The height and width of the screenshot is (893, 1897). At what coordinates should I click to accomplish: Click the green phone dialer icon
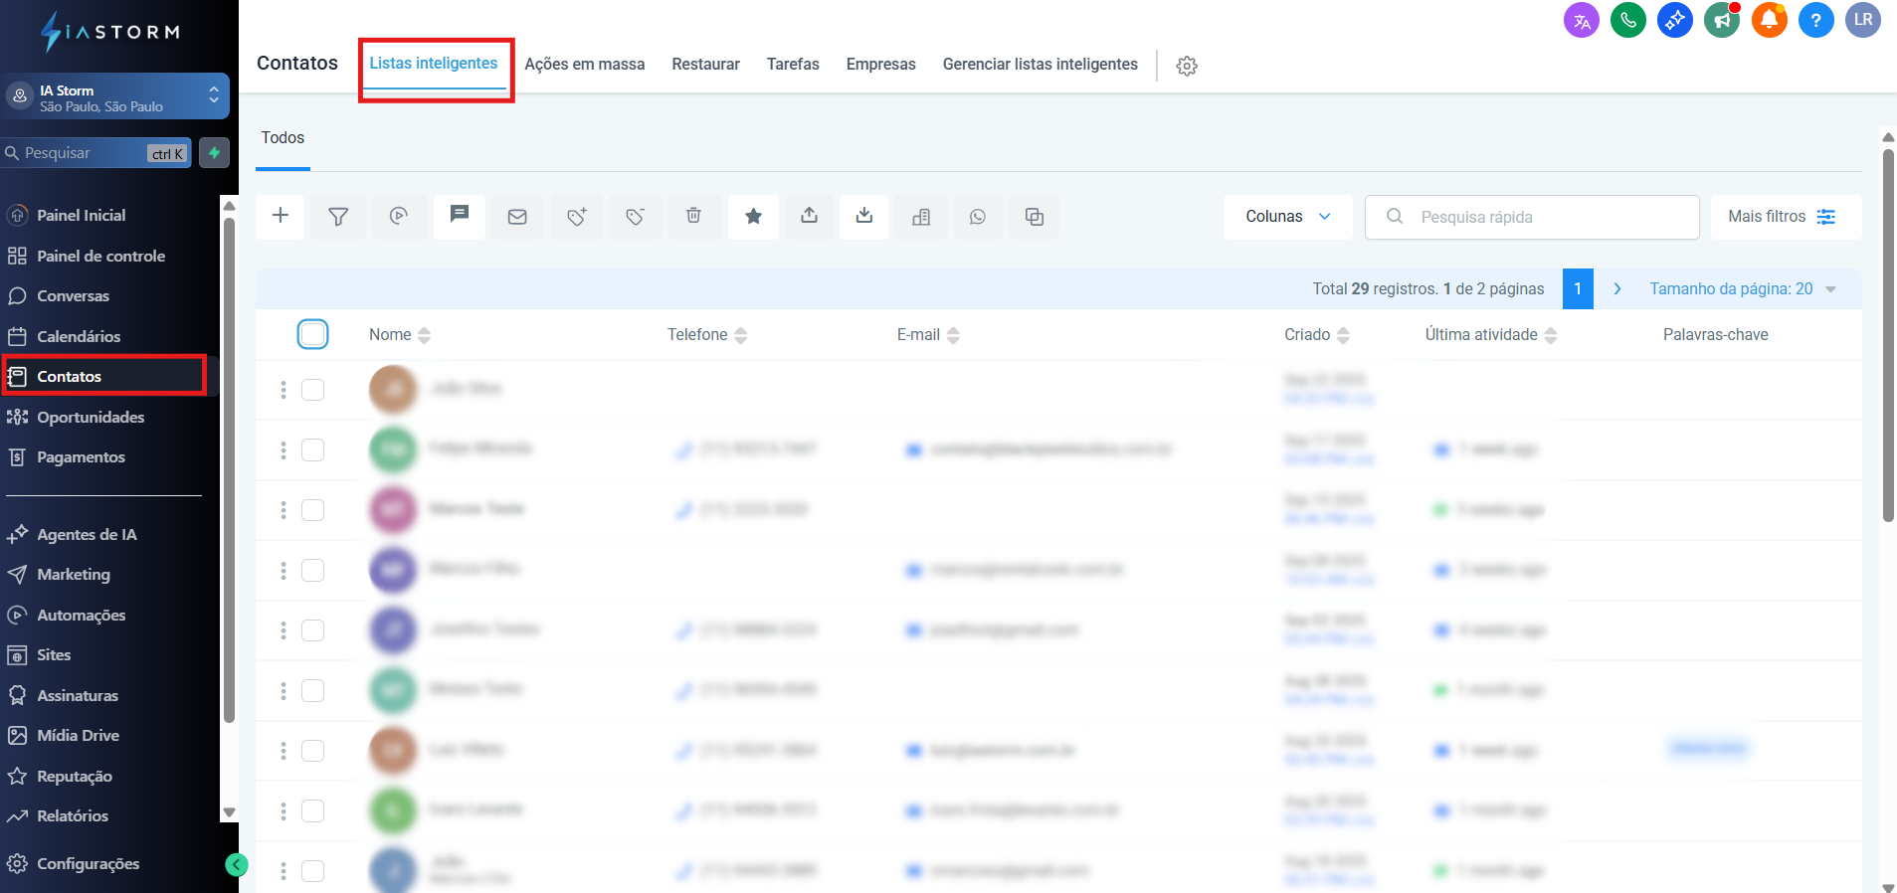pyautogui.click(x=1627, y=20)
